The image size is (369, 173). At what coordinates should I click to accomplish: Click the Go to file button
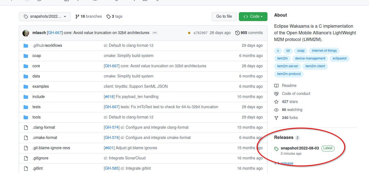click(x=224, y=16)
